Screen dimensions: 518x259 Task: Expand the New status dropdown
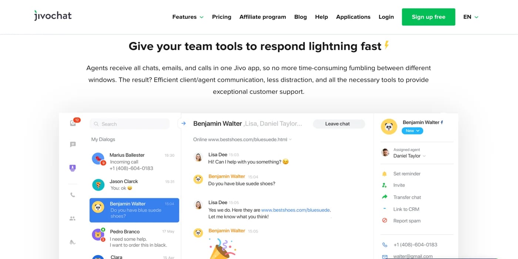[x=412, y=130]
